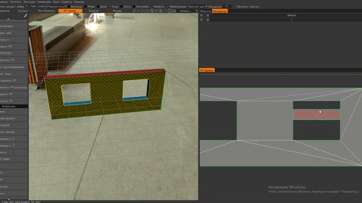Click the масштабирование button in left panel
Screen dimensions: 362x203
tap(14, 67)
